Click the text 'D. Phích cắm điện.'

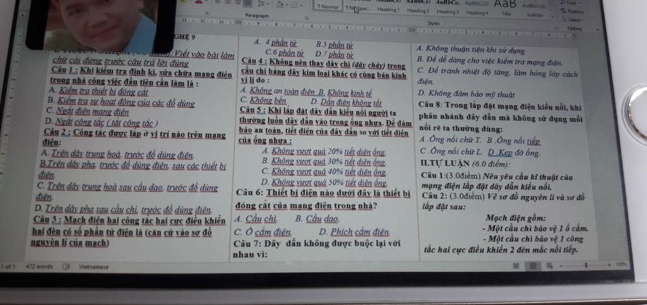point(354,232)
